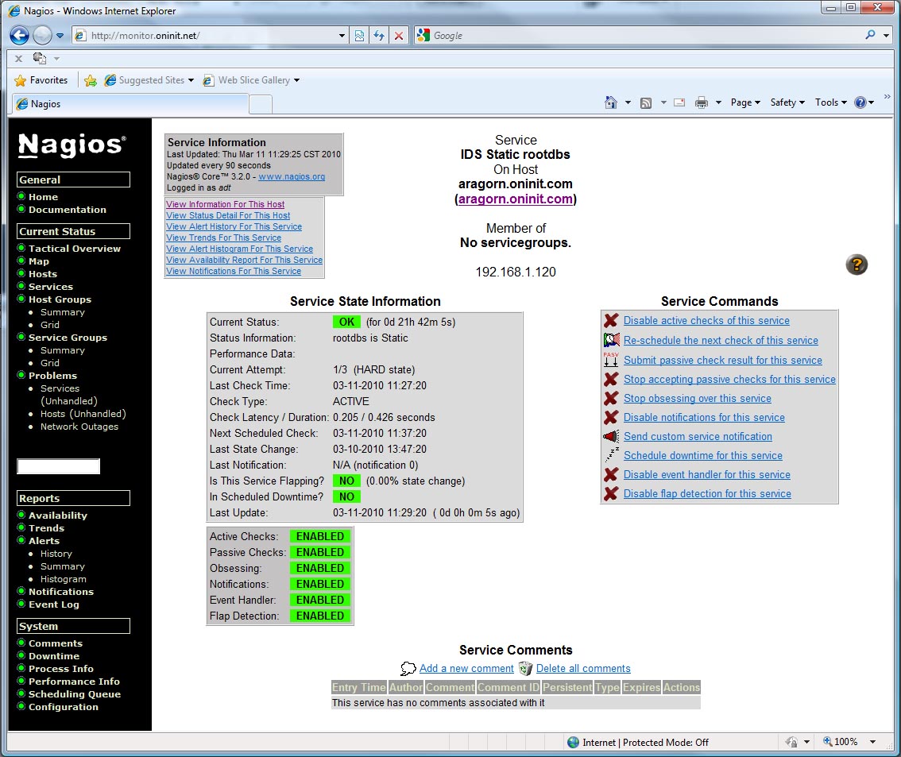Open the Page menu dropdown

click(x=745, y=102)
